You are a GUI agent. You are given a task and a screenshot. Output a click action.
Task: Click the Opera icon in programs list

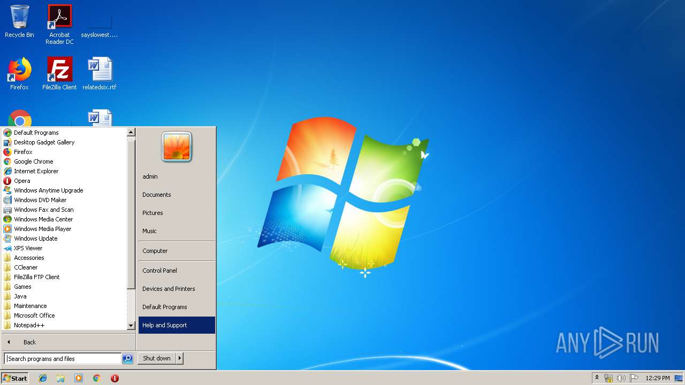(x=7, y=181)
